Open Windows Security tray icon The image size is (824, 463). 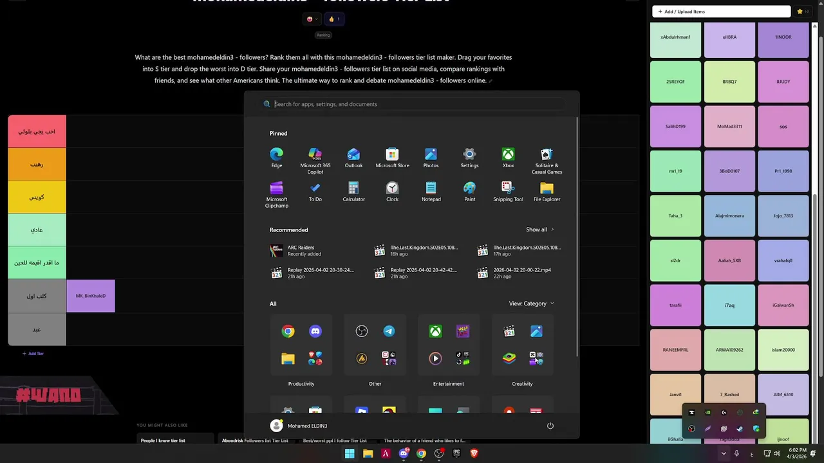[756, 429]
